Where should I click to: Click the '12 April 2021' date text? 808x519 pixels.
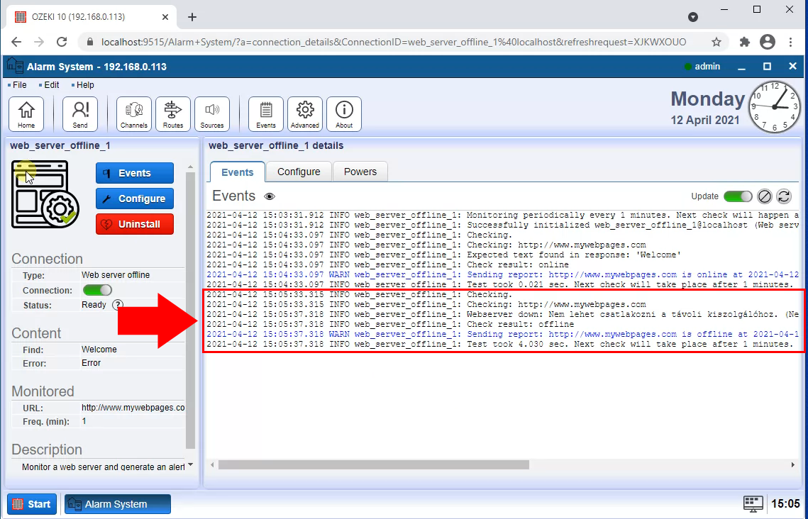(x=705, y=120)
